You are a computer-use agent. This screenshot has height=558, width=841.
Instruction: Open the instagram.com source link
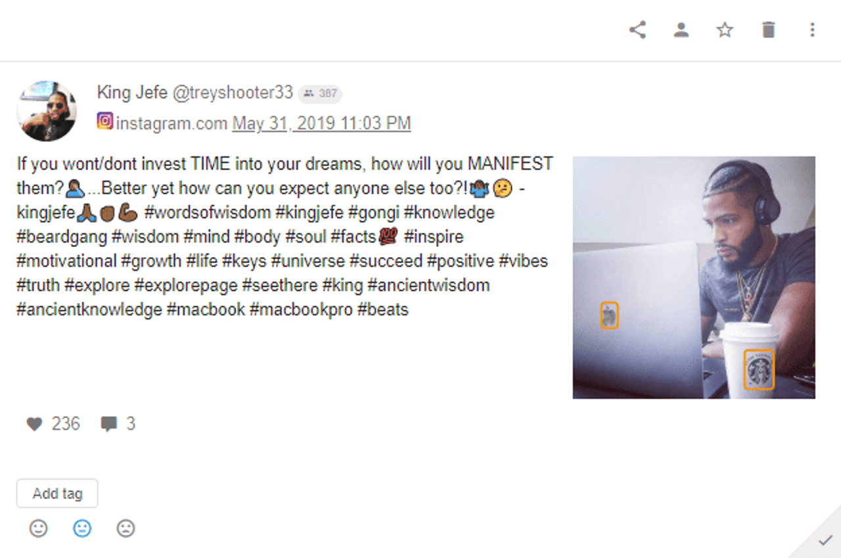pyautogui.click(x=171, y=123)
